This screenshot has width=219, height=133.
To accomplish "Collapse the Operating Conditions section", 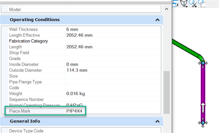I will tap(157, 20).
